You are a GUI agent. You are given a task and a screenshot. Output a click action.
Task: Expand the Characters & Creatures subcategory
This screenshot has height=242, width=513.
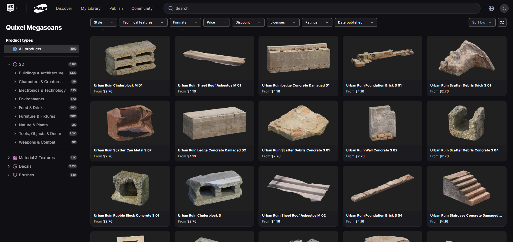tap(15, 82)
